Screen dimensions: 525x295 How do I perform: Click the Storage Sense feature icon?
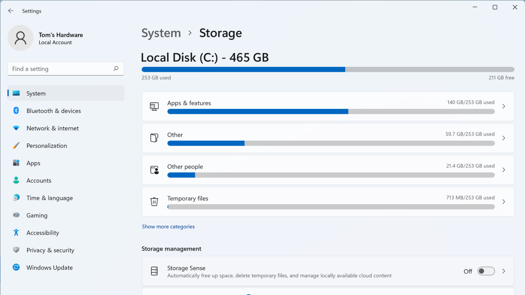point(154,271)
